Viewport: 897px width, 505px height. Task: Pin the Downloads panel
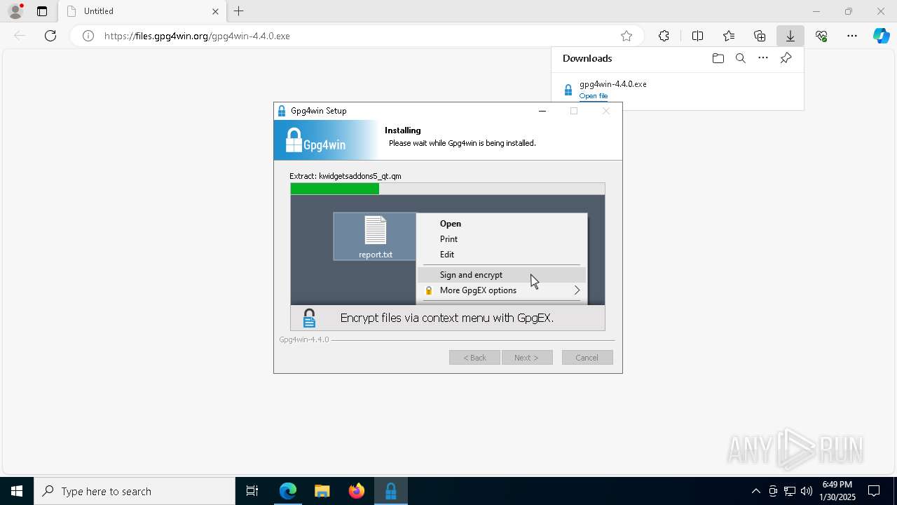tap(786, 58)
